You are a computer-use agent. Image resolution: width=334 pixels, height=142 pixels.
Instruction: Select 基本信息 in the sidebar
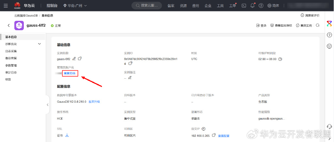point(23,37)
